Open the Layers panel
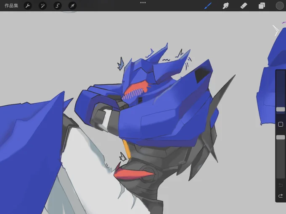This screenshot has width=286, height=214. tap(262, 5)
